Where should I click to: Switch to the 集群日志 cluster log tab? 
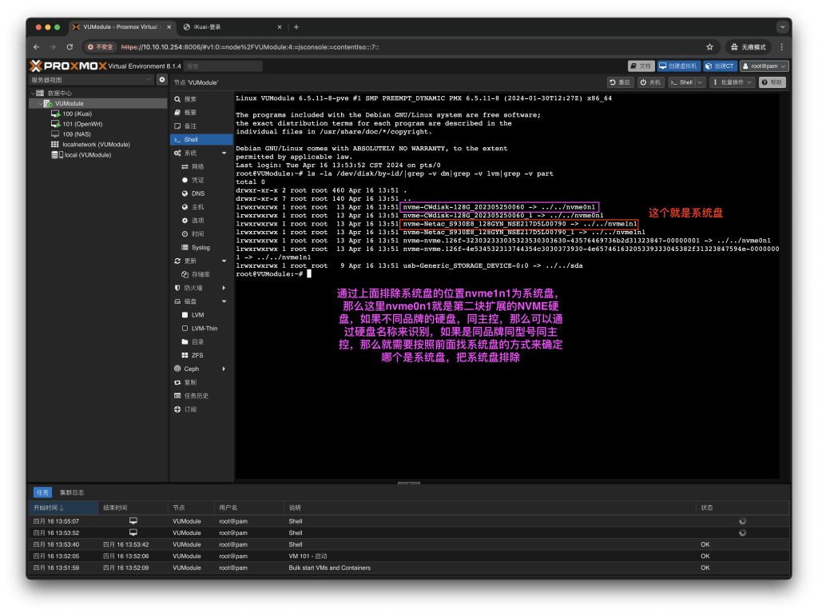point(72,492)
